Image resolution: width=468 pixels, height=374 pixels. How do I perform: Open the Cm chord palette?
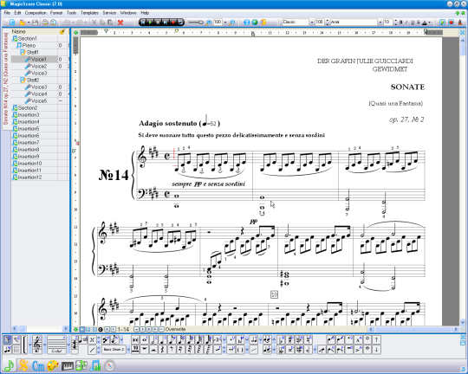(x=38, y=365)
